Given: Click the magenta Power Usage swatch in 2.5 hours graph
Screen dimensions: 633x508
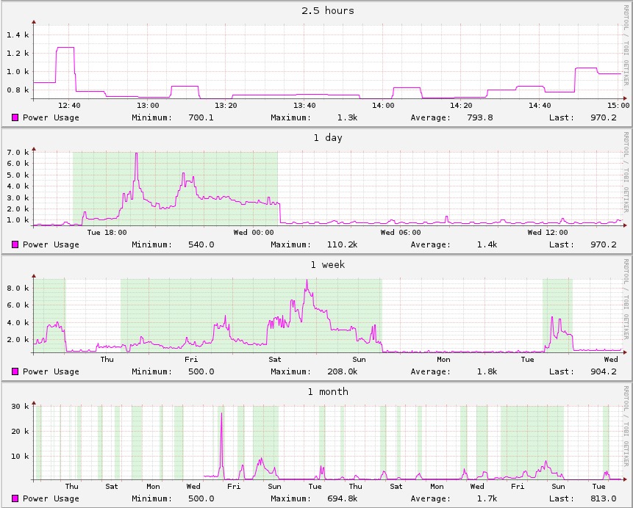Looking at the screenshot, I should 15,117.
